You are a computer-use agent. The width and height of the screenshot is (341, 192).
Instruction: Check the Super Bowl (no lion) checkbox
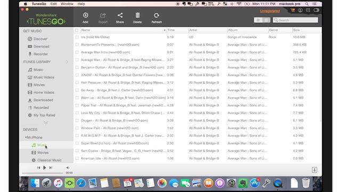coord(77,143)
